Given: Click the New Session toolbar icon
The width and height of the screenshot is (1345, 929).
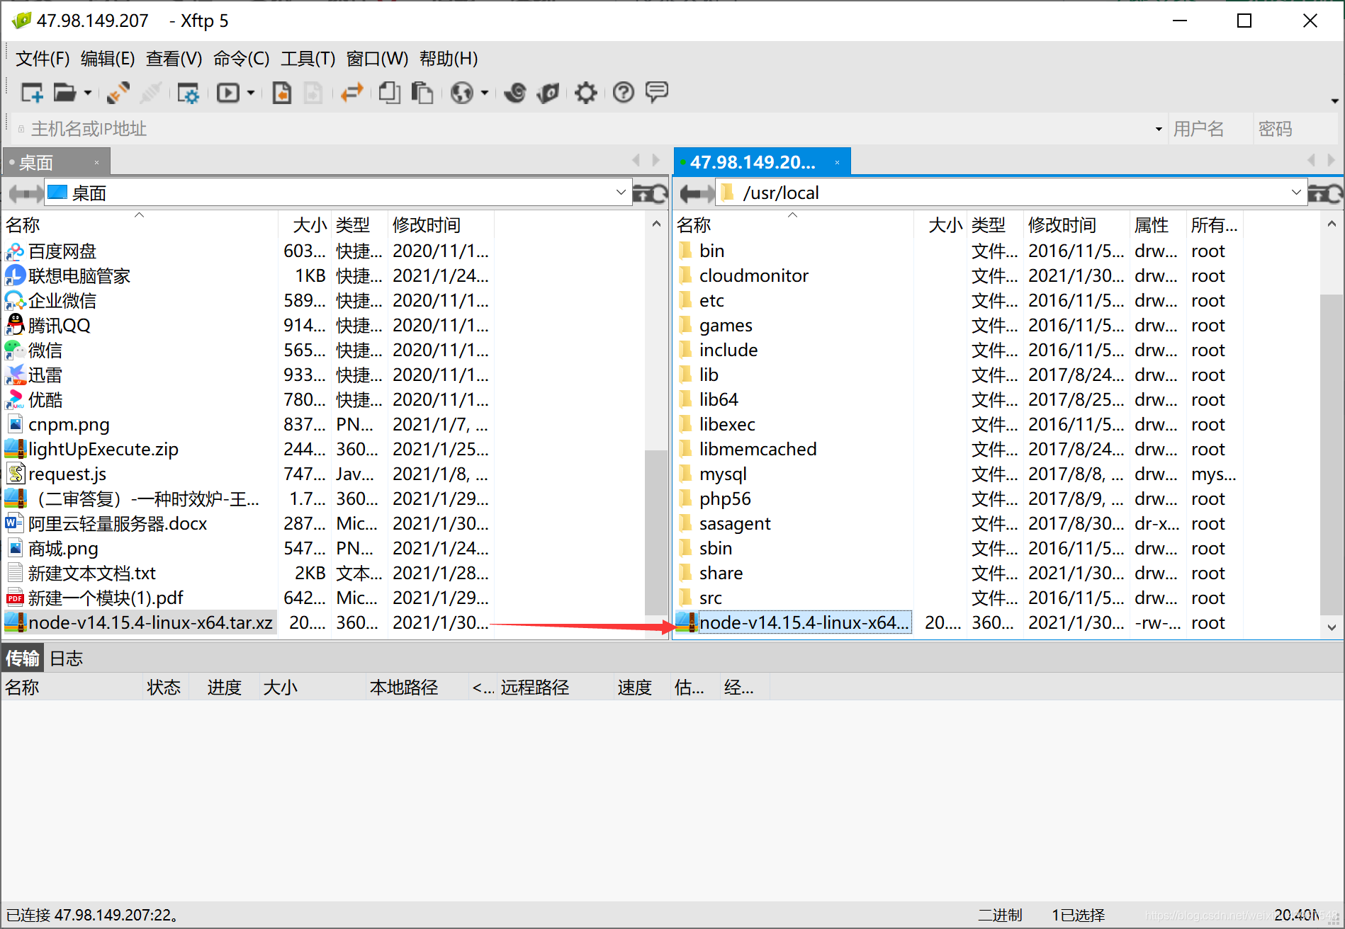Looking at the screenshot, I should coord(32,93).
